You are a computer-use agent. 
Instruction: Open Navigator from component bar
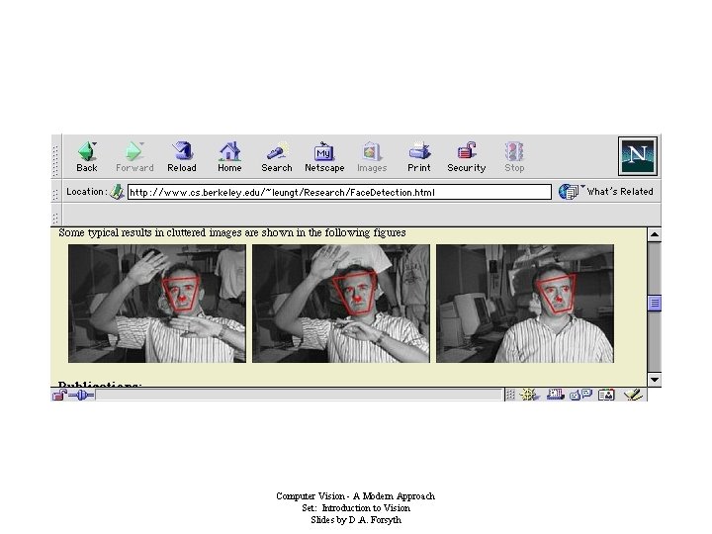tap(529, 395)
